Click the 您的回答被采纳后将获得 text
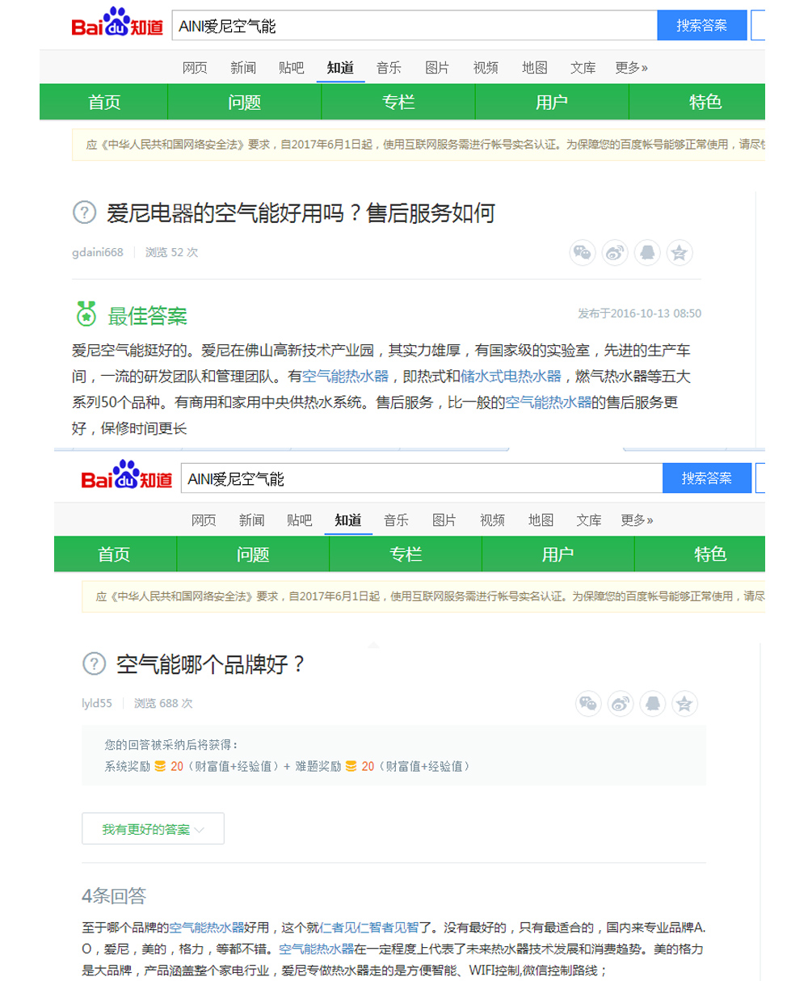 [x=171, y=743]
